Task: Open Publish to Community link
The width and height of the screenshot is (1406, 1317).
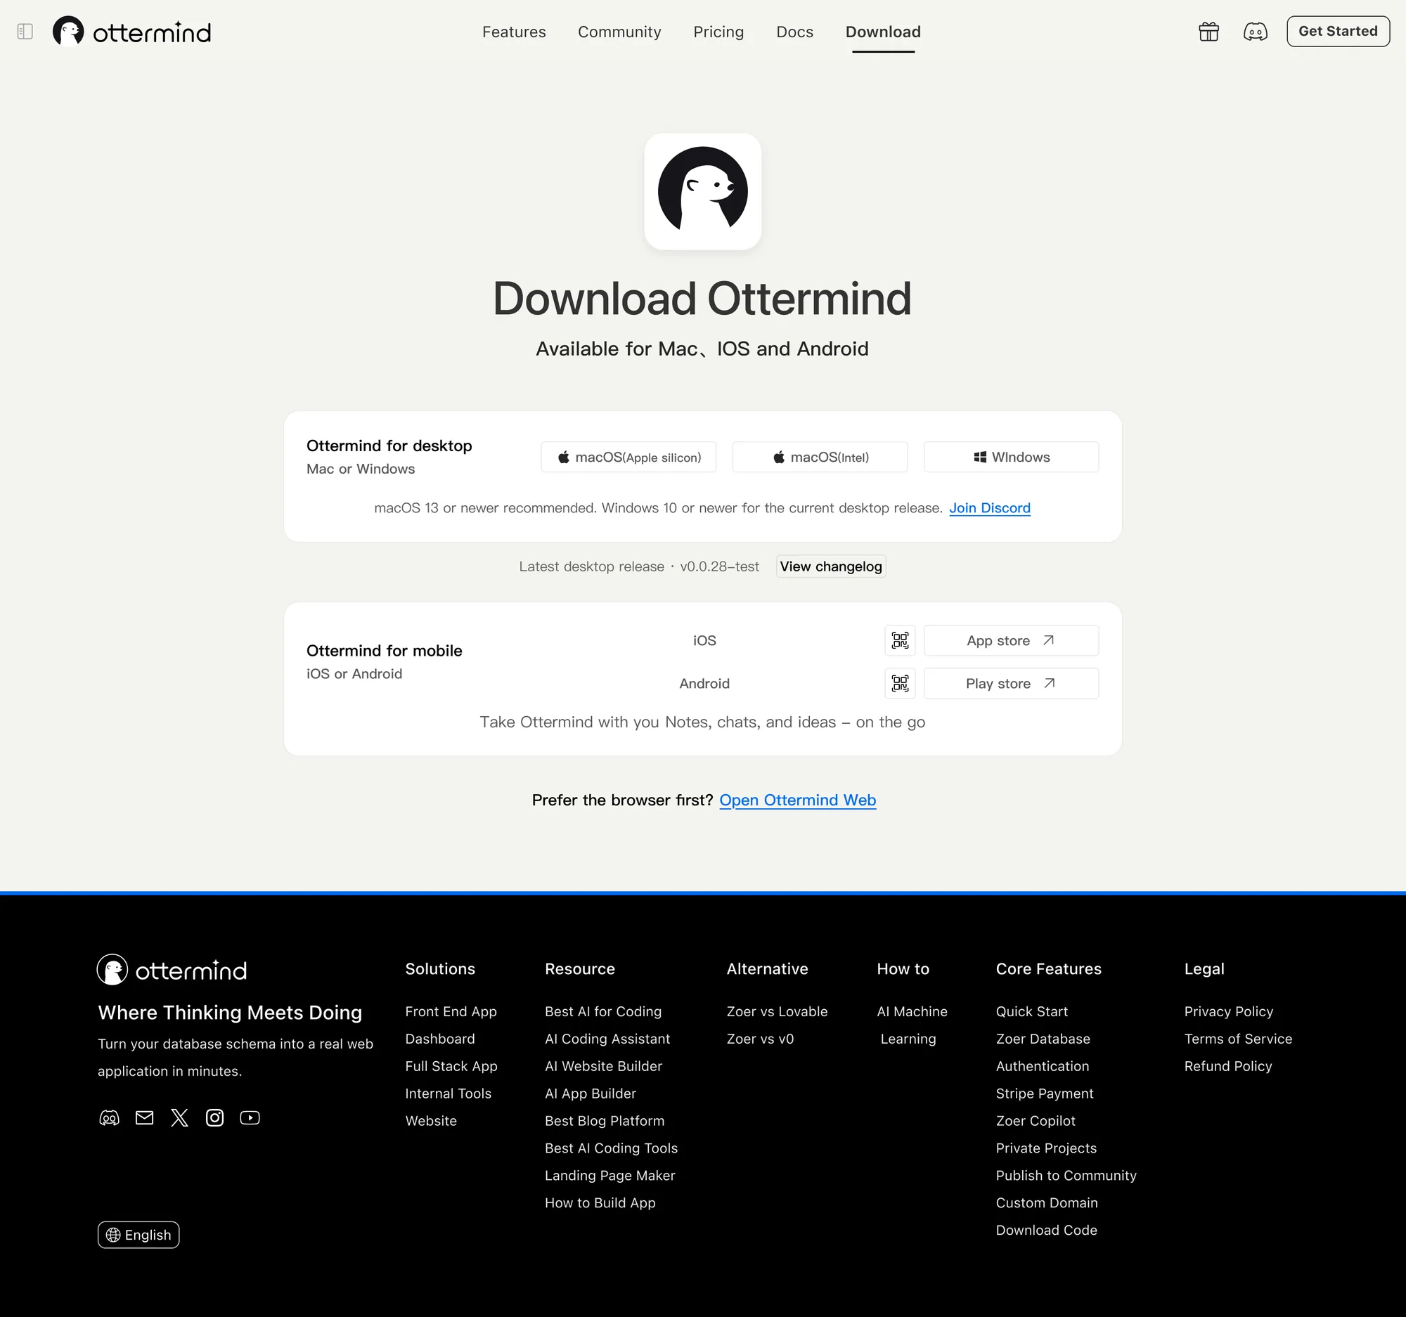Action: [x=1066, y=1176]
